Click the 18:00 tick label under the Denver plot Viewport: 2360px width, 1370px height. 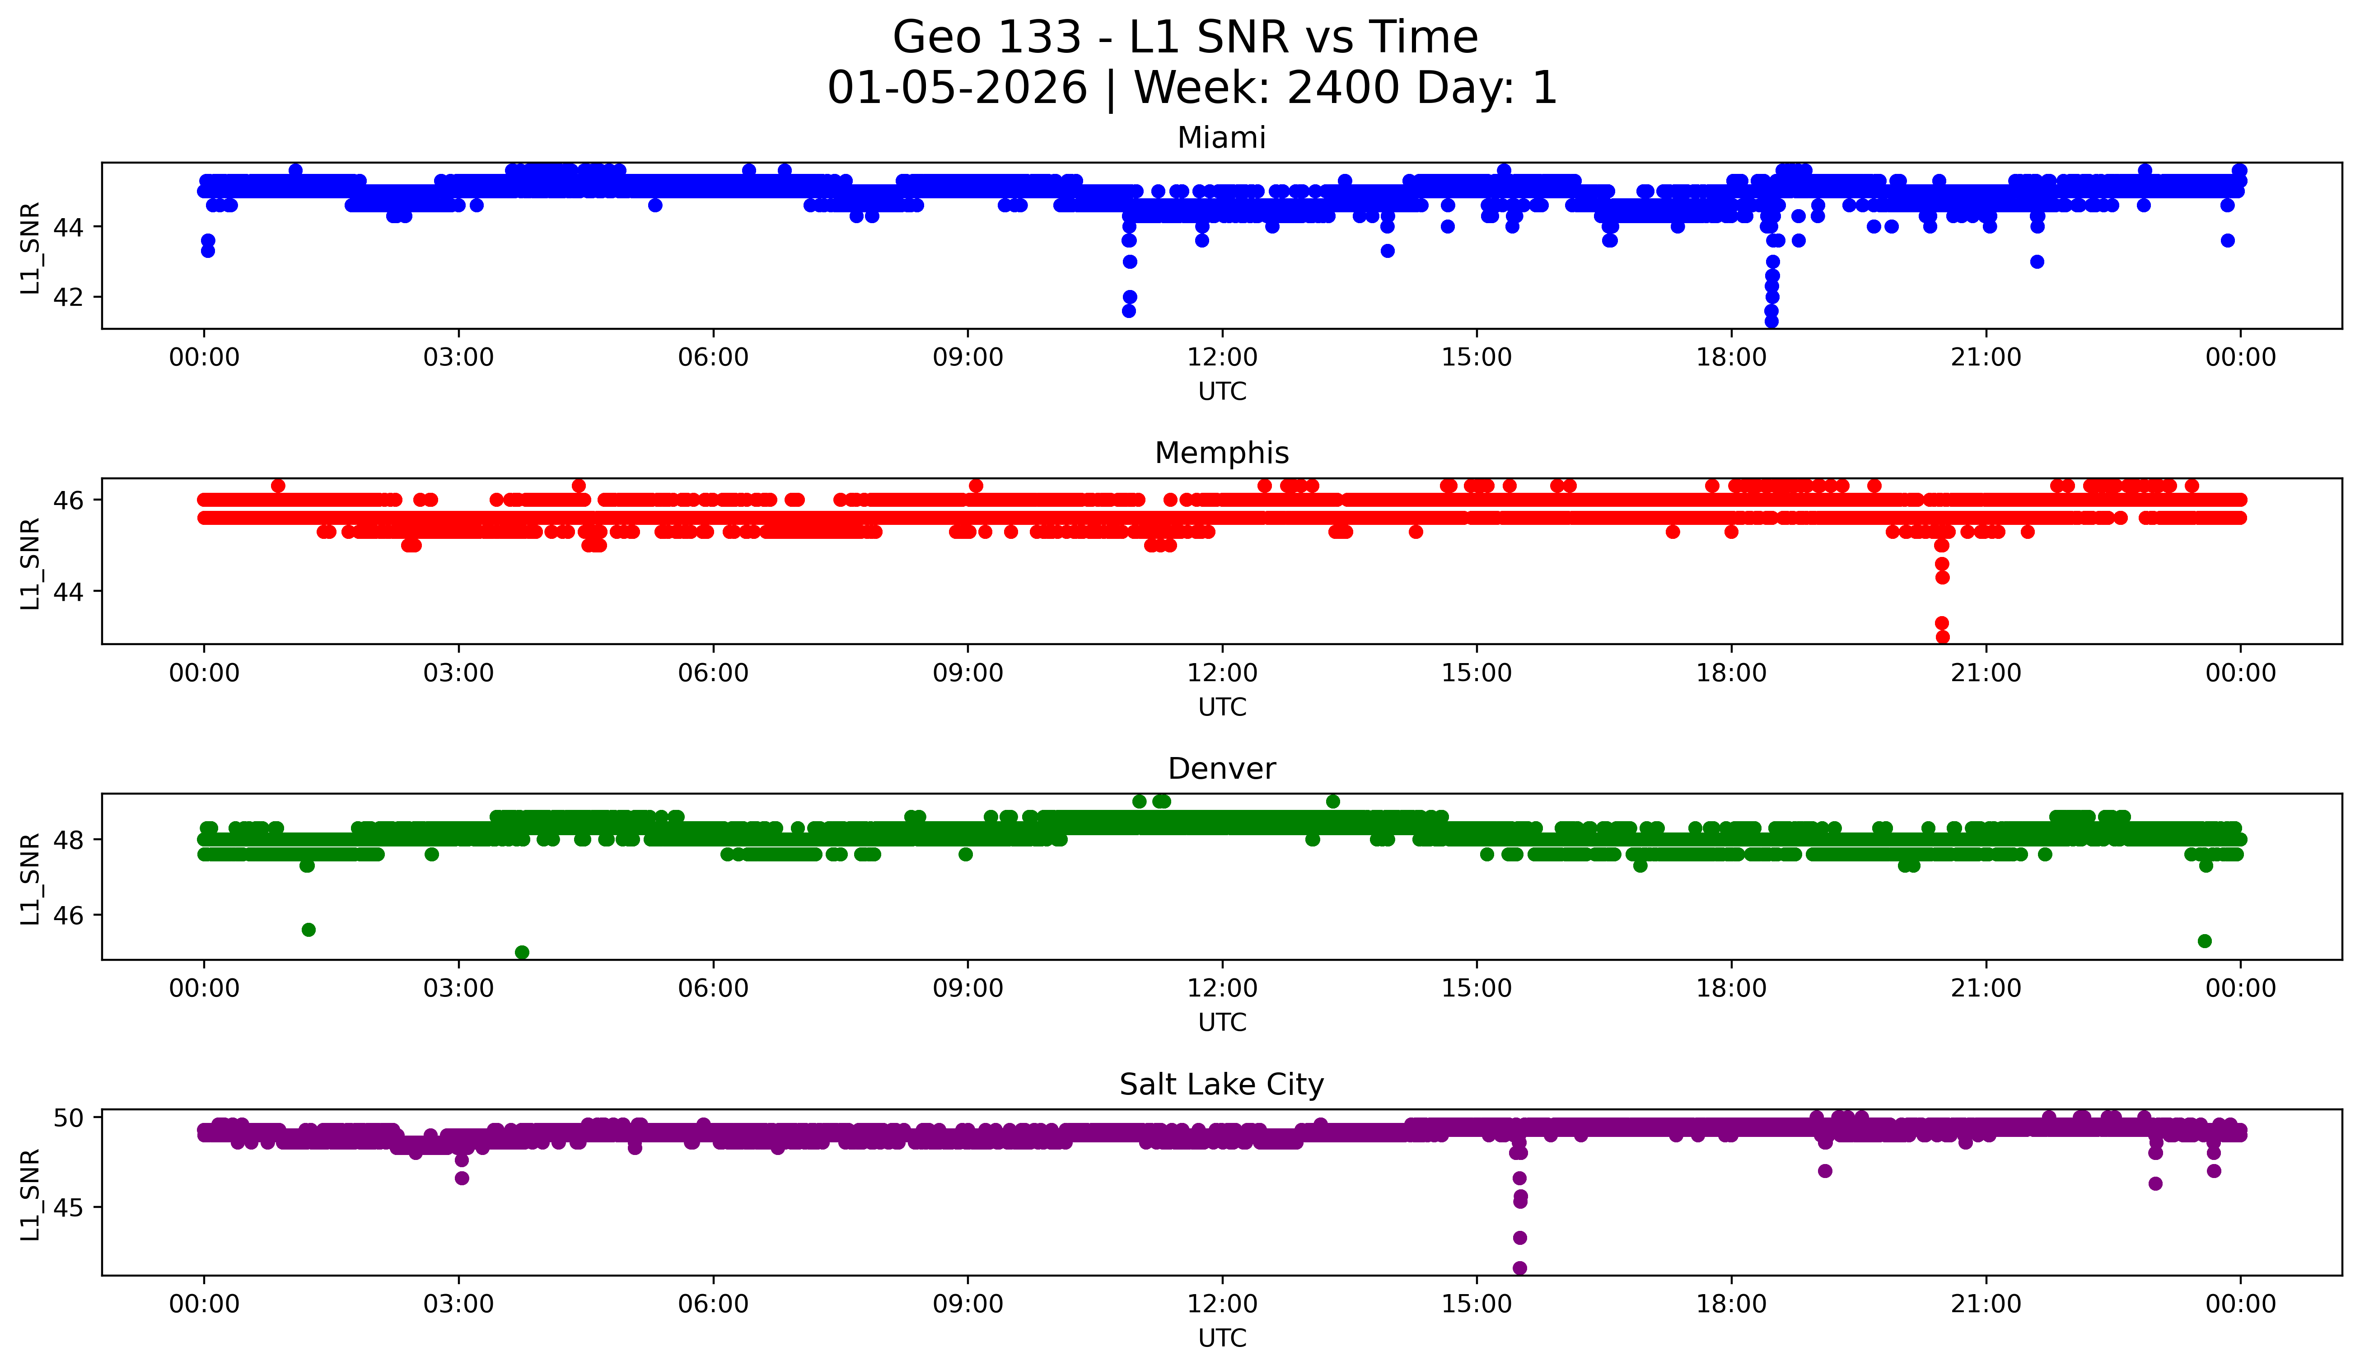click(1731, 989)
